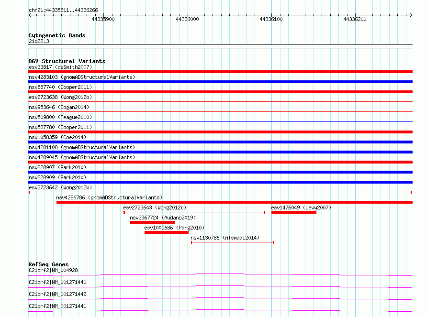This screenshot has width=426, height=317.
Task: Click ruler position 44336200
Action: [355, 19]
